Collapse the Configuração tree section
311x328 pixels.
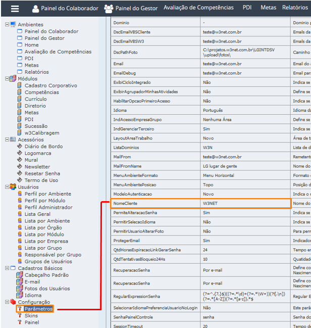7,302
